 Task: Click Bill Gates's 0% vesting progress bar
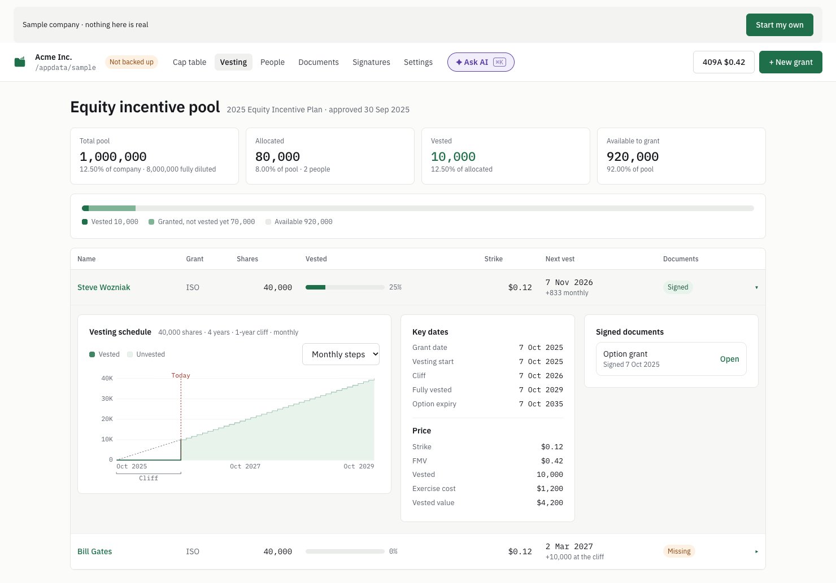coord(345,551)
